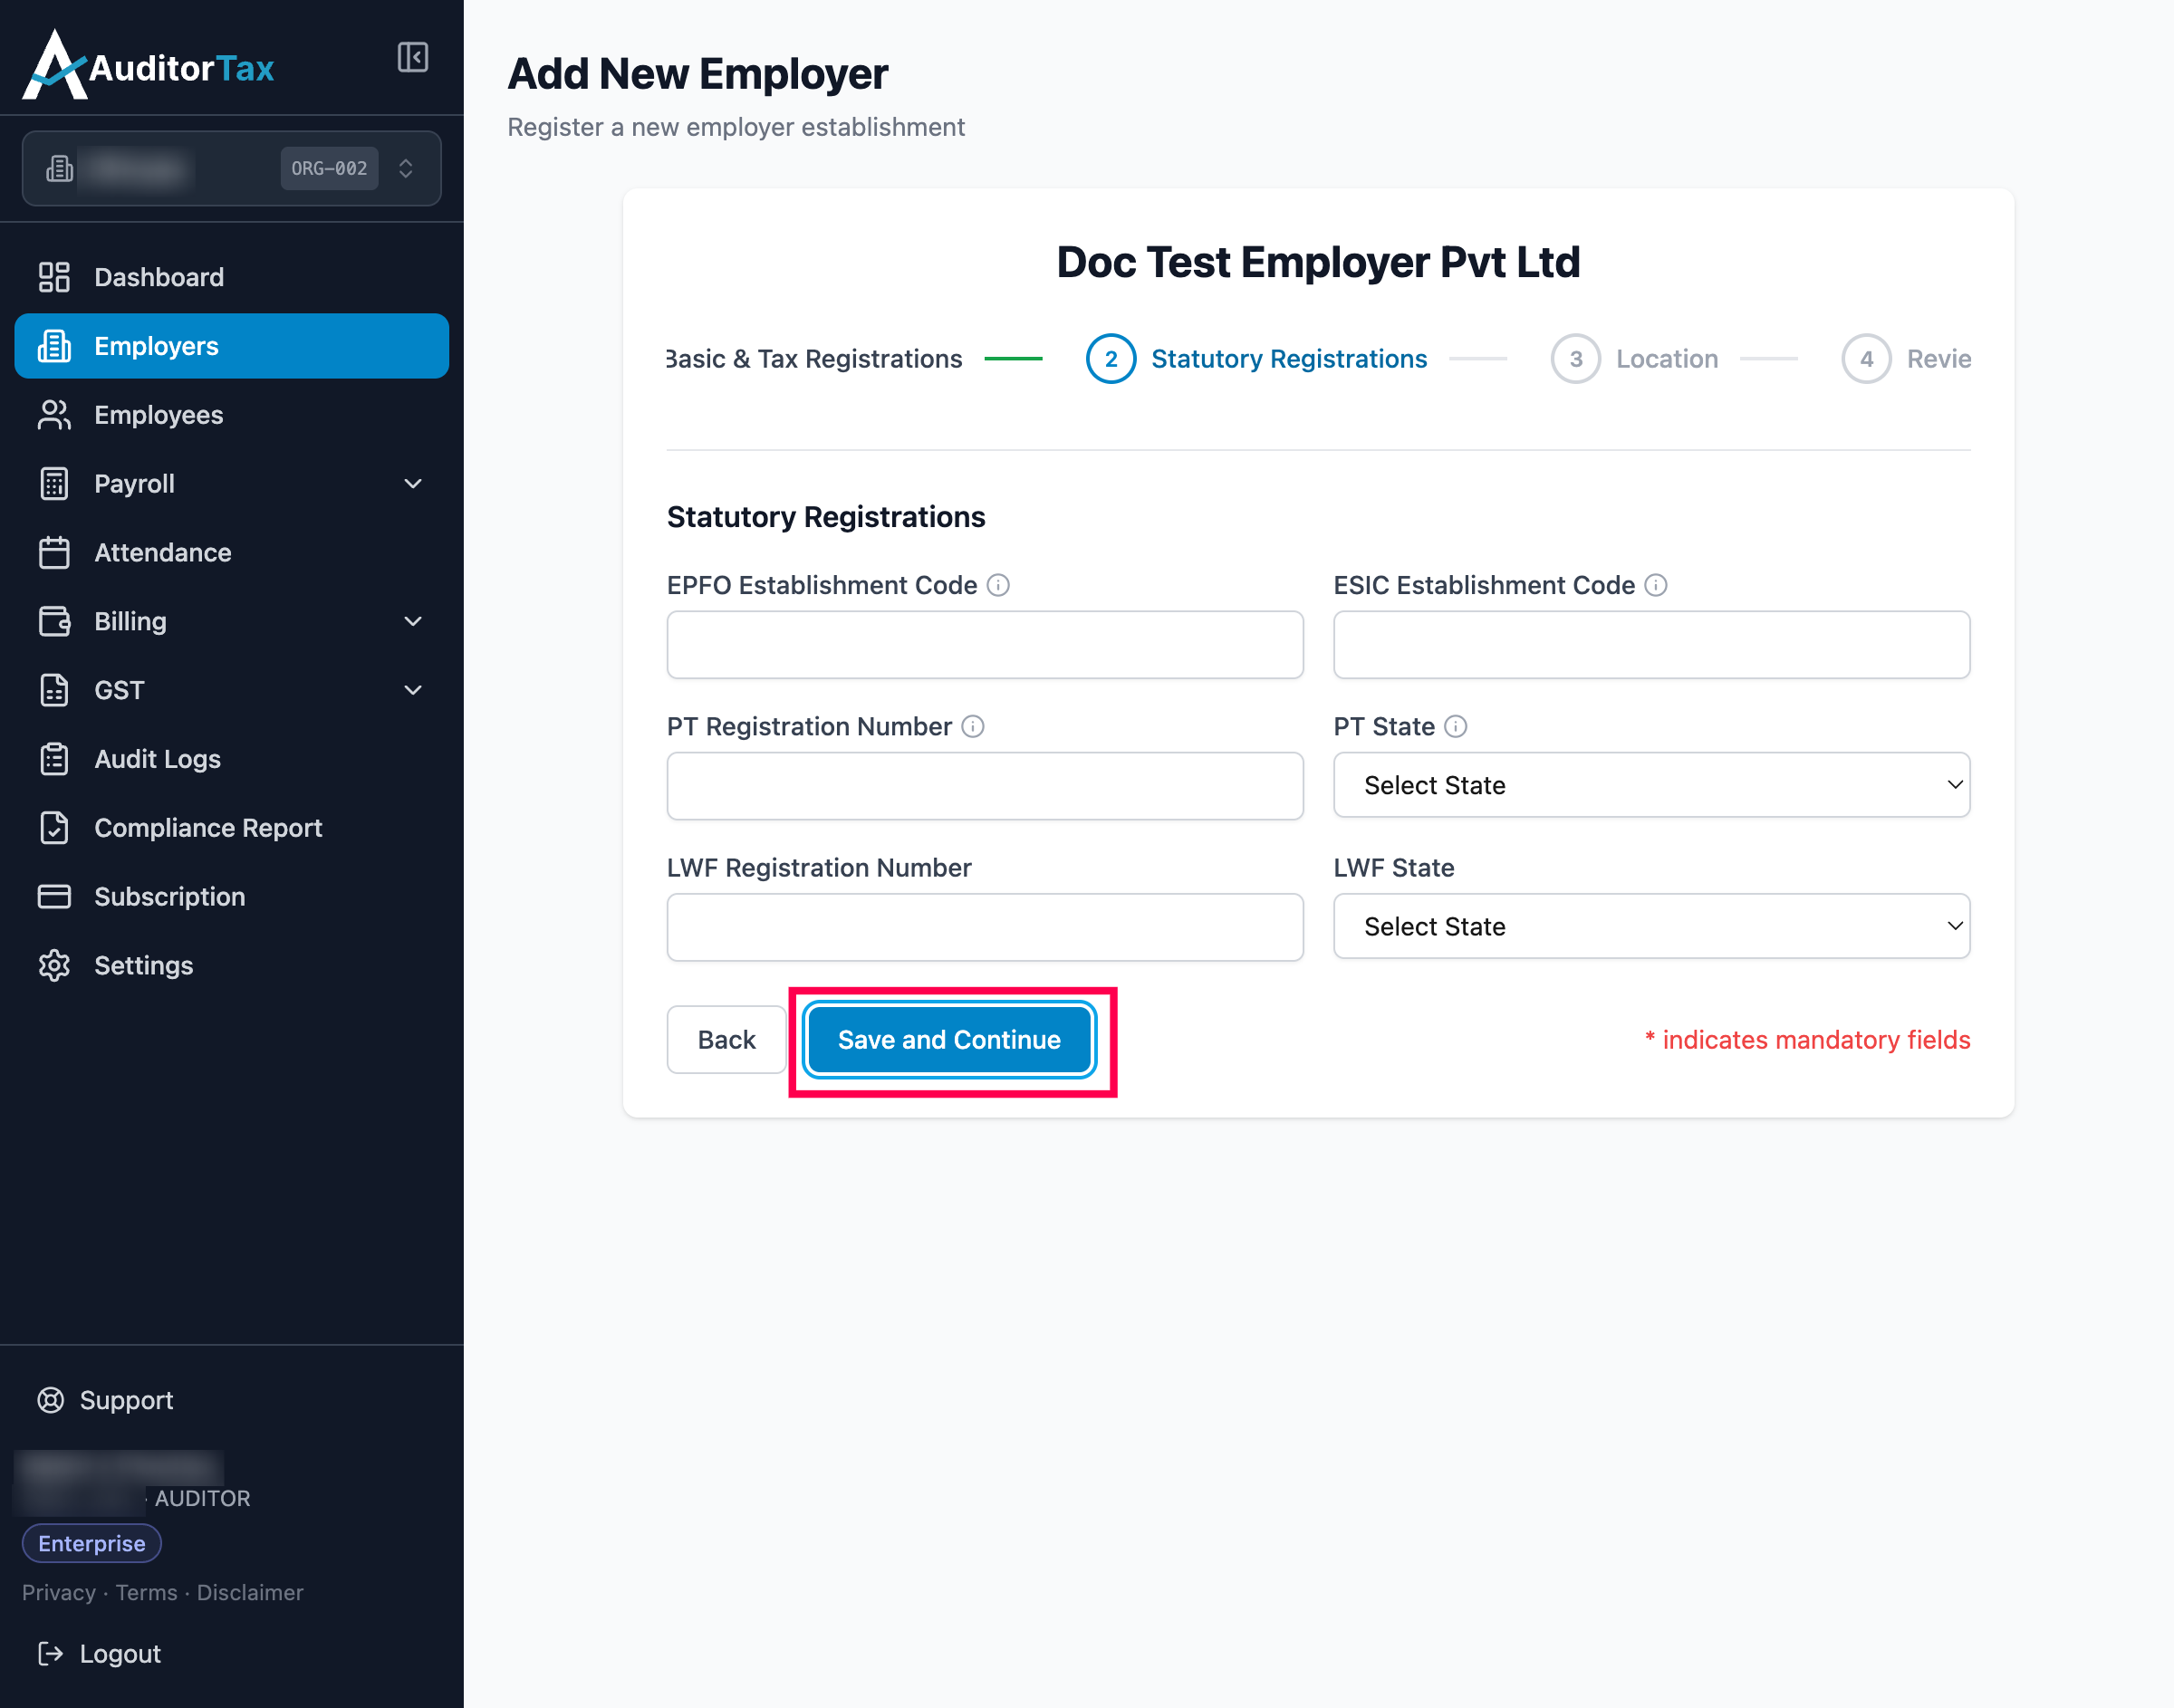2174x1708 pixels.
Task: Click the AuditorTax logo
Action: tap(148, 66)
